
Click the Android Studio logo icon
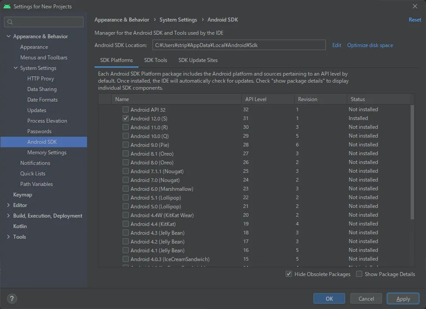(7, 7)
